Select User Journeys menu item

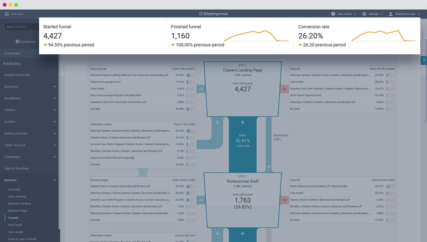point(17,197)
